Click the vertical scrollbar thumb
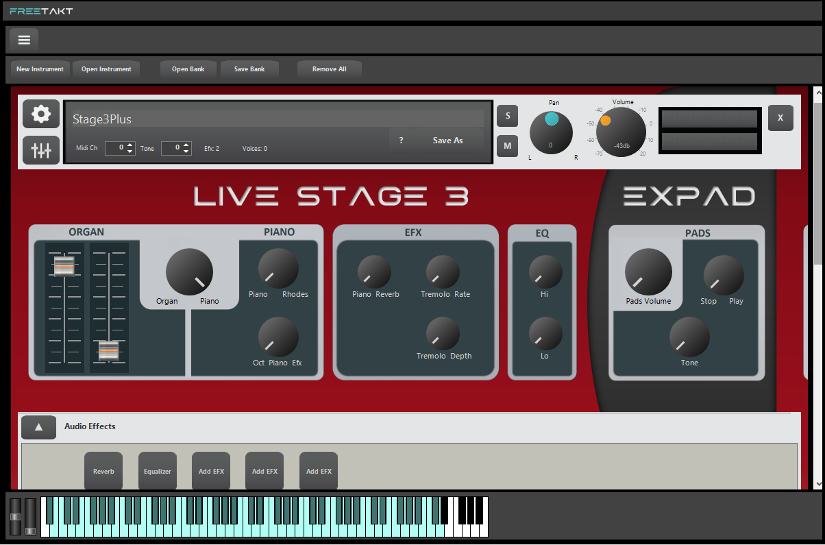This screenshot has width=825, height=545. coord(817,184)
